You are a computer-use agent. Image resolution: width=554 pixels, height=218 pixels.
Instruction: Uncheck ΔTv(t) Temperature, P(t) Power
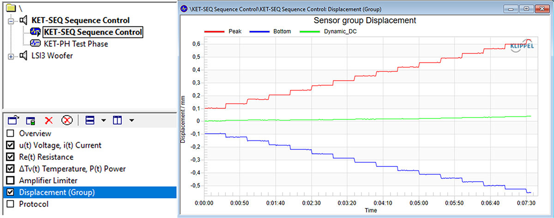click(10, 169)
